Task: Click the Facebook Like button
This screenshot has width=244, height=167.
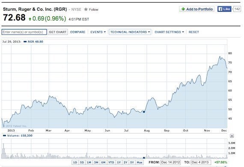Action: coord(224,9)
